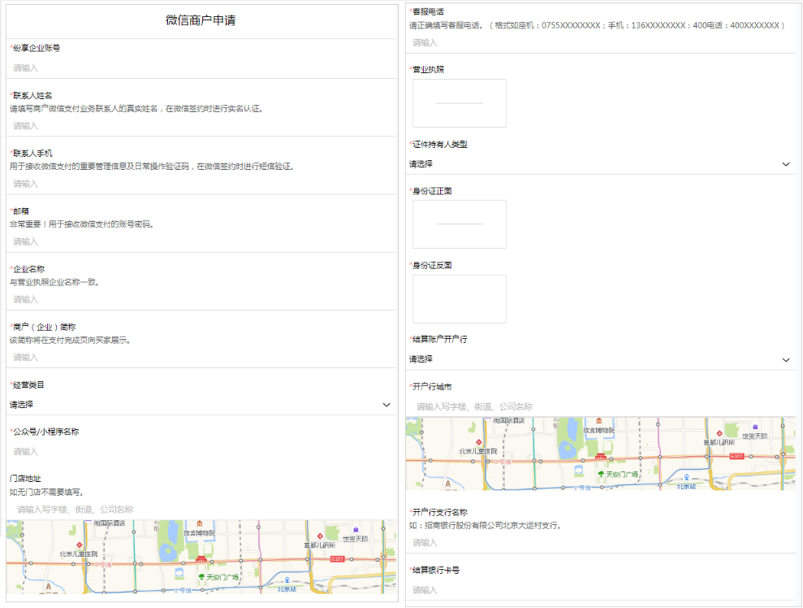Click the 首都儿研所 hospital marker in 开户行城市 map
Image resolution: width=803 pixels, height=608 pixels.
719,433
